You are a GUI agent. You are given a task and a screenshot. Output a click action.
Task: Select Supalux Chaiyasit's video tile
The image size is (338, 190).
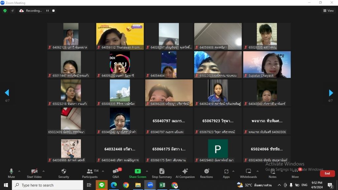tap(267, 64)
